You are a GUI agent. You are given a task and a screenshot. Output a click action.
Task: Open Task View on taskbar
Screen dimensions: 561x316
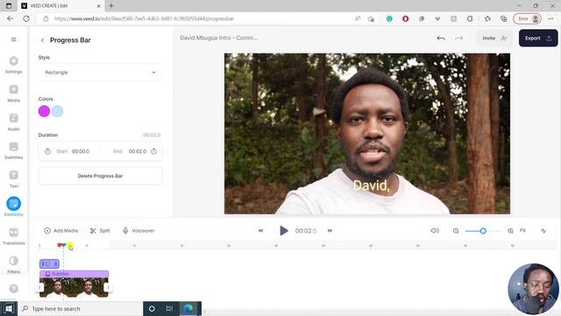[x=169, y=308]
